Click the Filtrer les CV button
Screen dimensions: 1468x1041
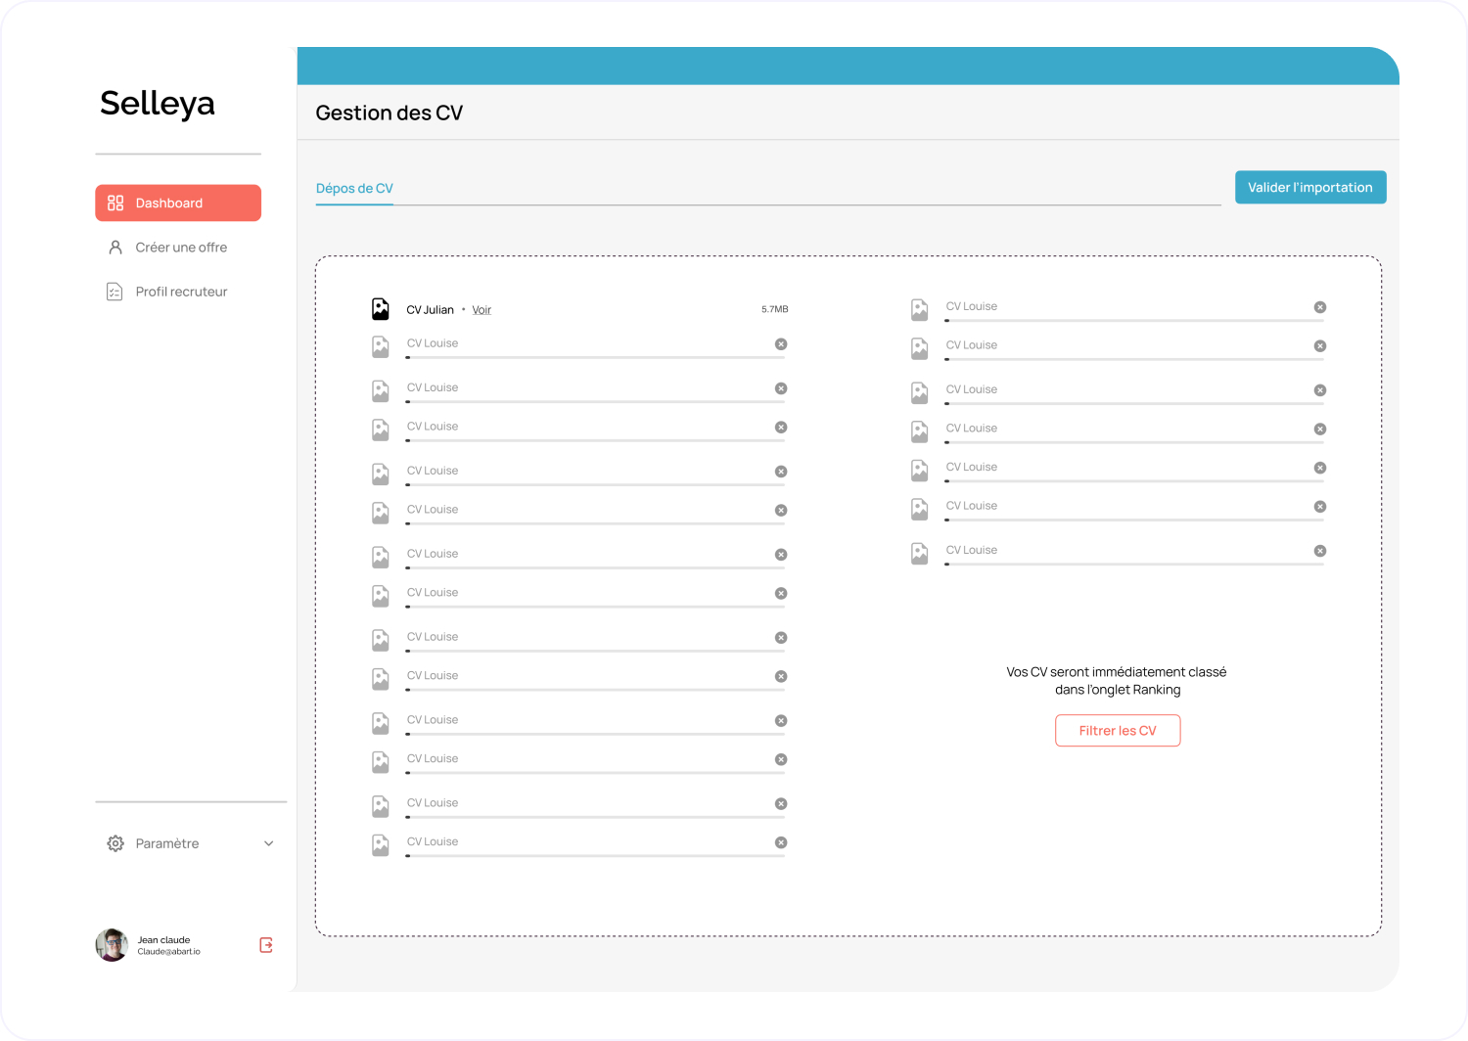pos(1118,730)
